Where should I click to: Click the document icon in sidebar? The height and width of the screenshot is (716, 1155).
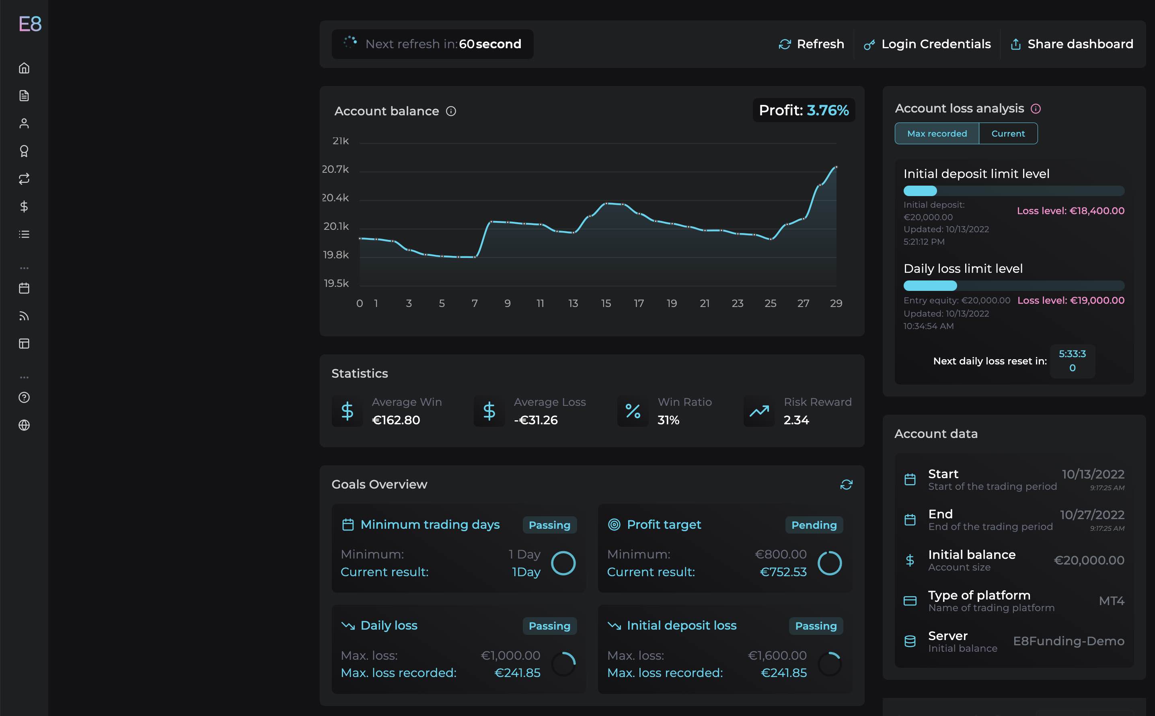[x=24, y=96]
